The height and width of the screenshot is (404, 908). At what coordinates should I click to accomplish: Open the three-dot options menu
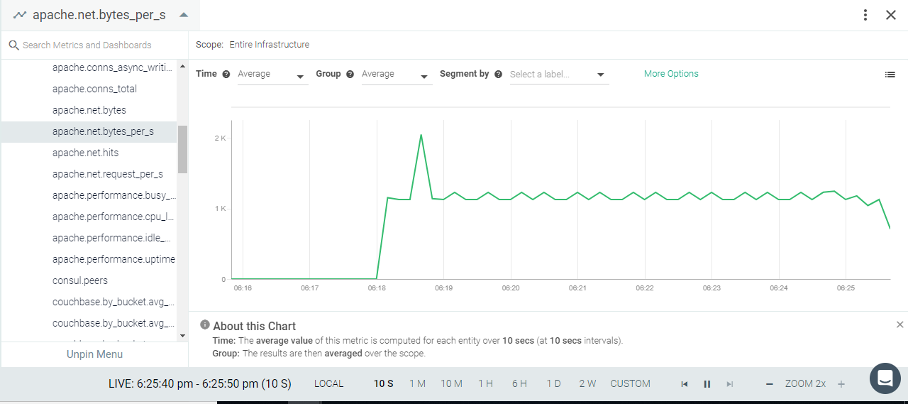[865, 15]
